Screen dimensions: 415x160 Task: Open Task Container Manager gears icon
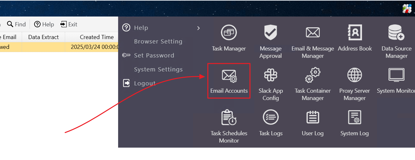313,75
